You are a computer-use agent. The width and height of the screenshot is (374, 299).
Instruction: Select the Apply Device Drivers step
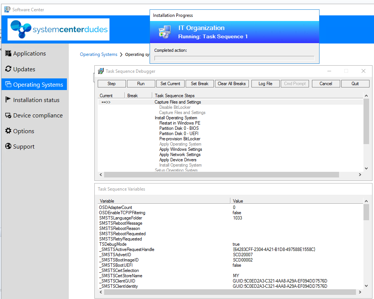(178, 160)
